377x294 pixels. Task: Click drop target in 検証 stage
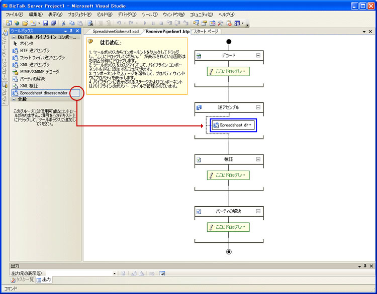pos(228,175)
